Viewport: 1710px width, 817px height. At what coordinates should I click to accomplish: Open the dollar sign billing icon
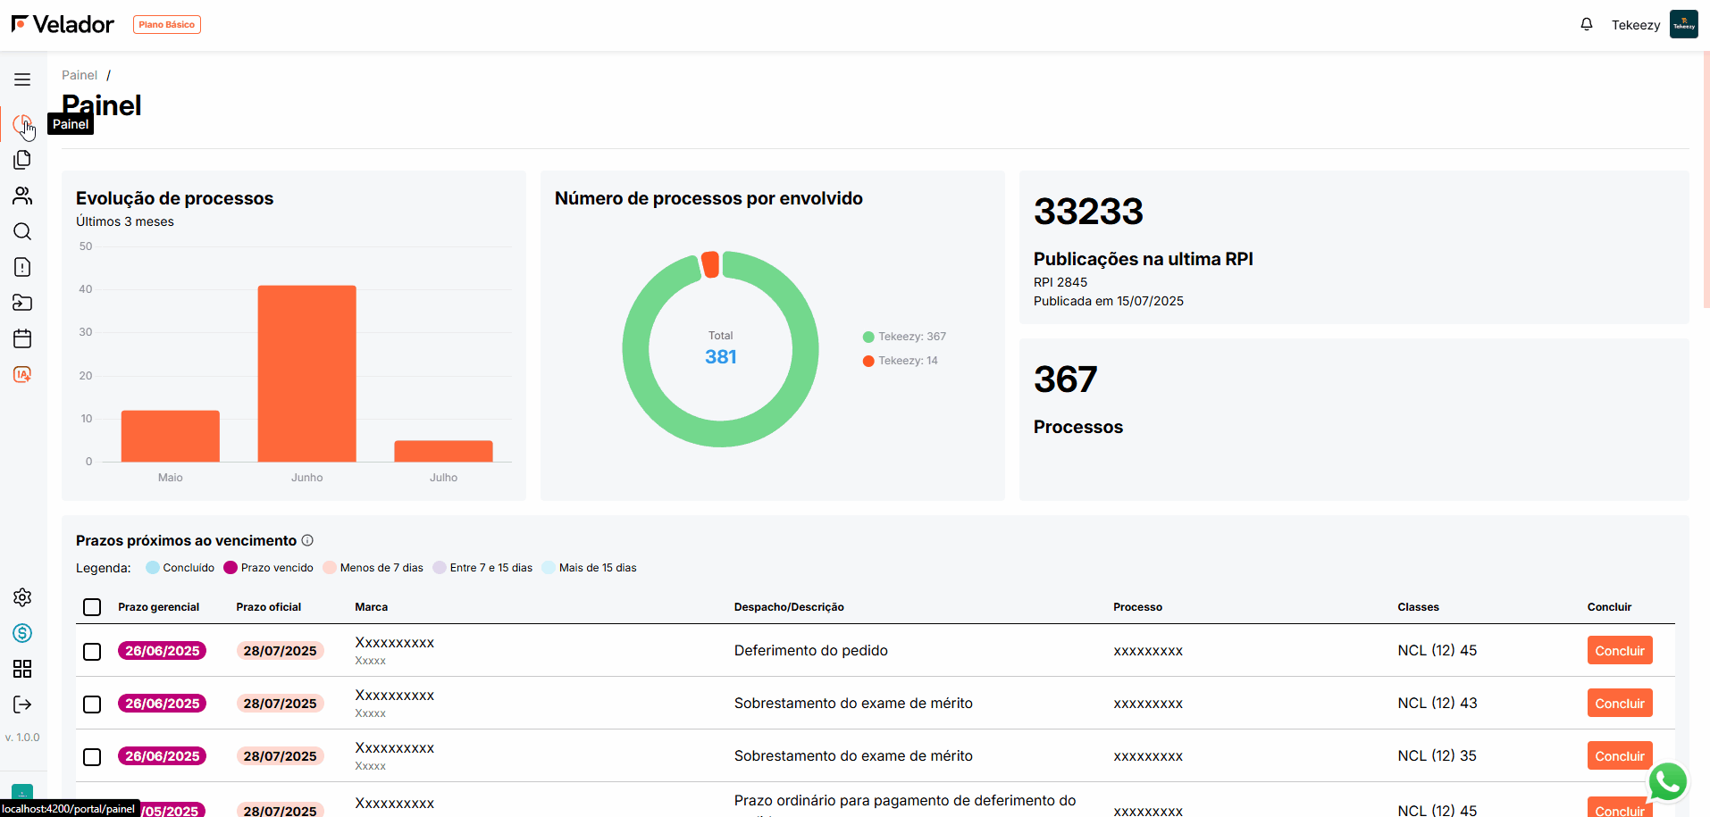(22, 633)
